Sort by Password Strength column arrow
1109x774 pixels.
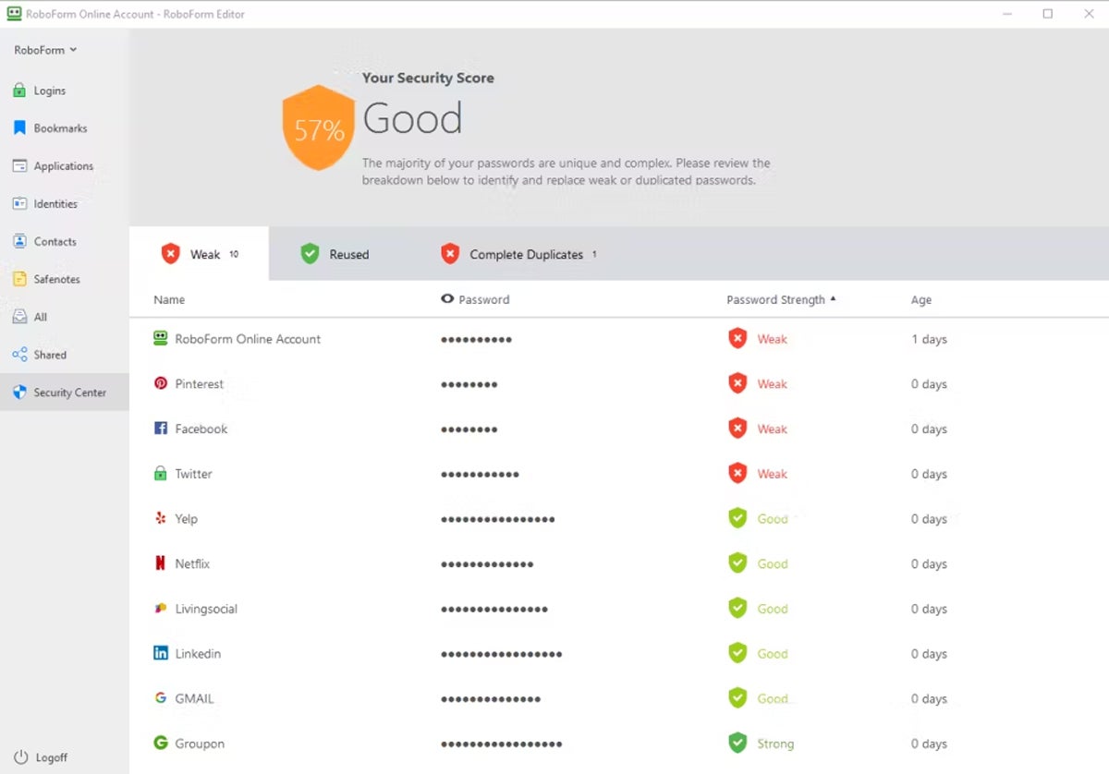click(x=833, y=299)
